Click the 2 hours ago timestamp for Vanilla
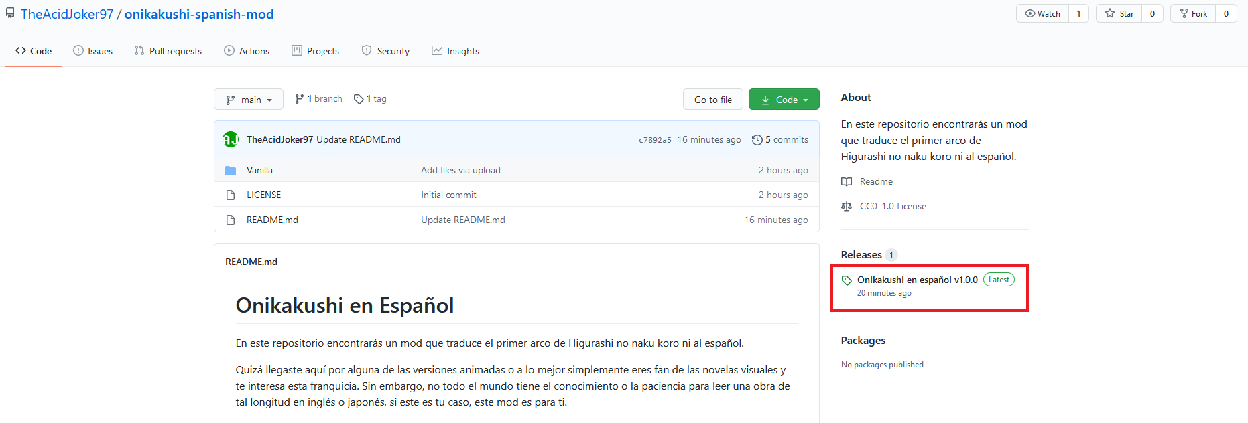 [784, 170]
